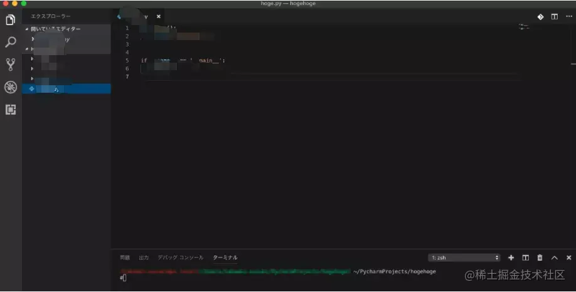Open the Source Control view

[x=10, y=64]
